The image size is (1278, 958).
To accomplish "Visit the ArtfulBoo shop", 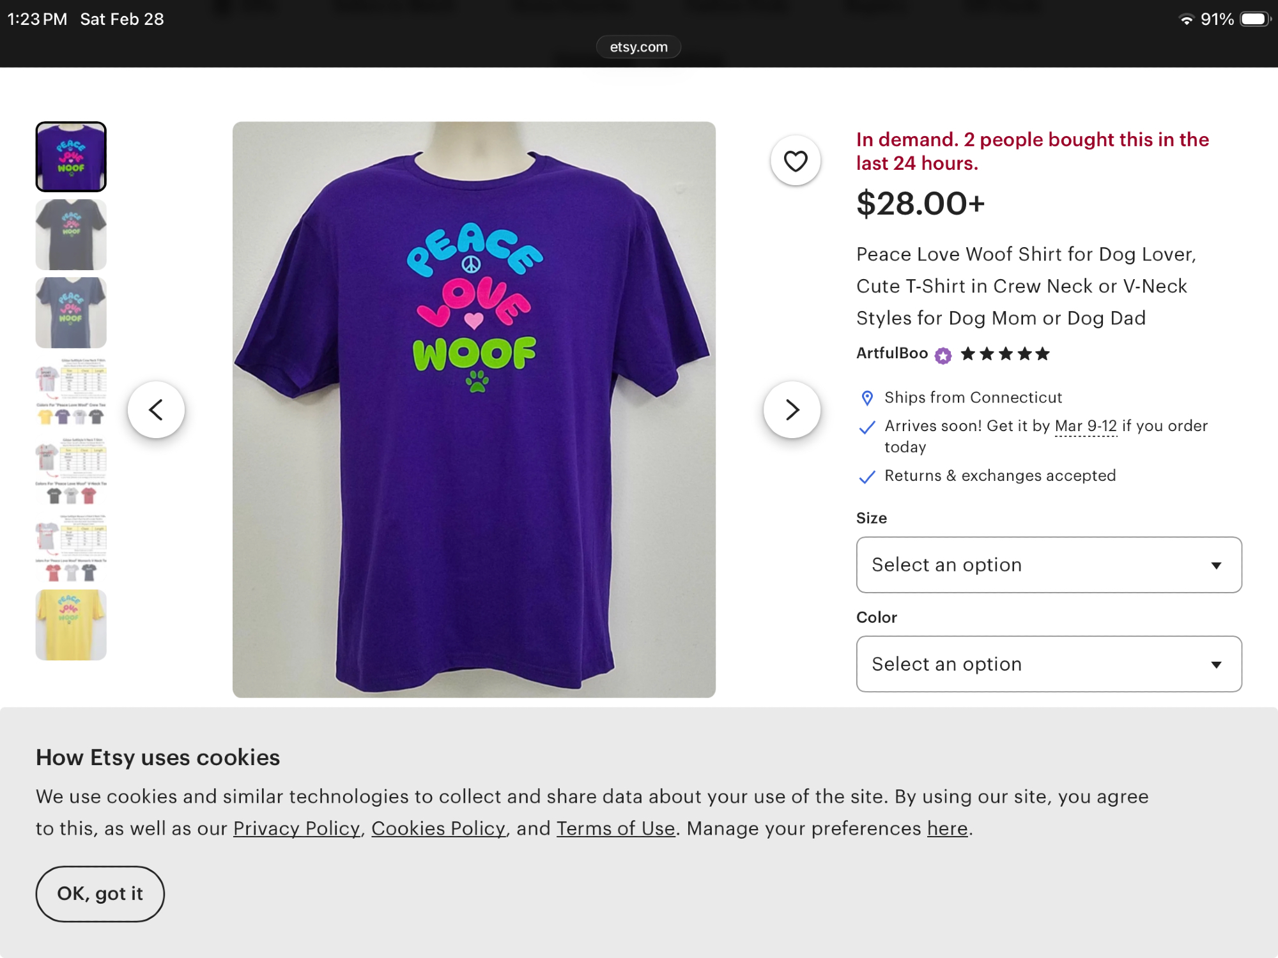I will click(891, 353).
